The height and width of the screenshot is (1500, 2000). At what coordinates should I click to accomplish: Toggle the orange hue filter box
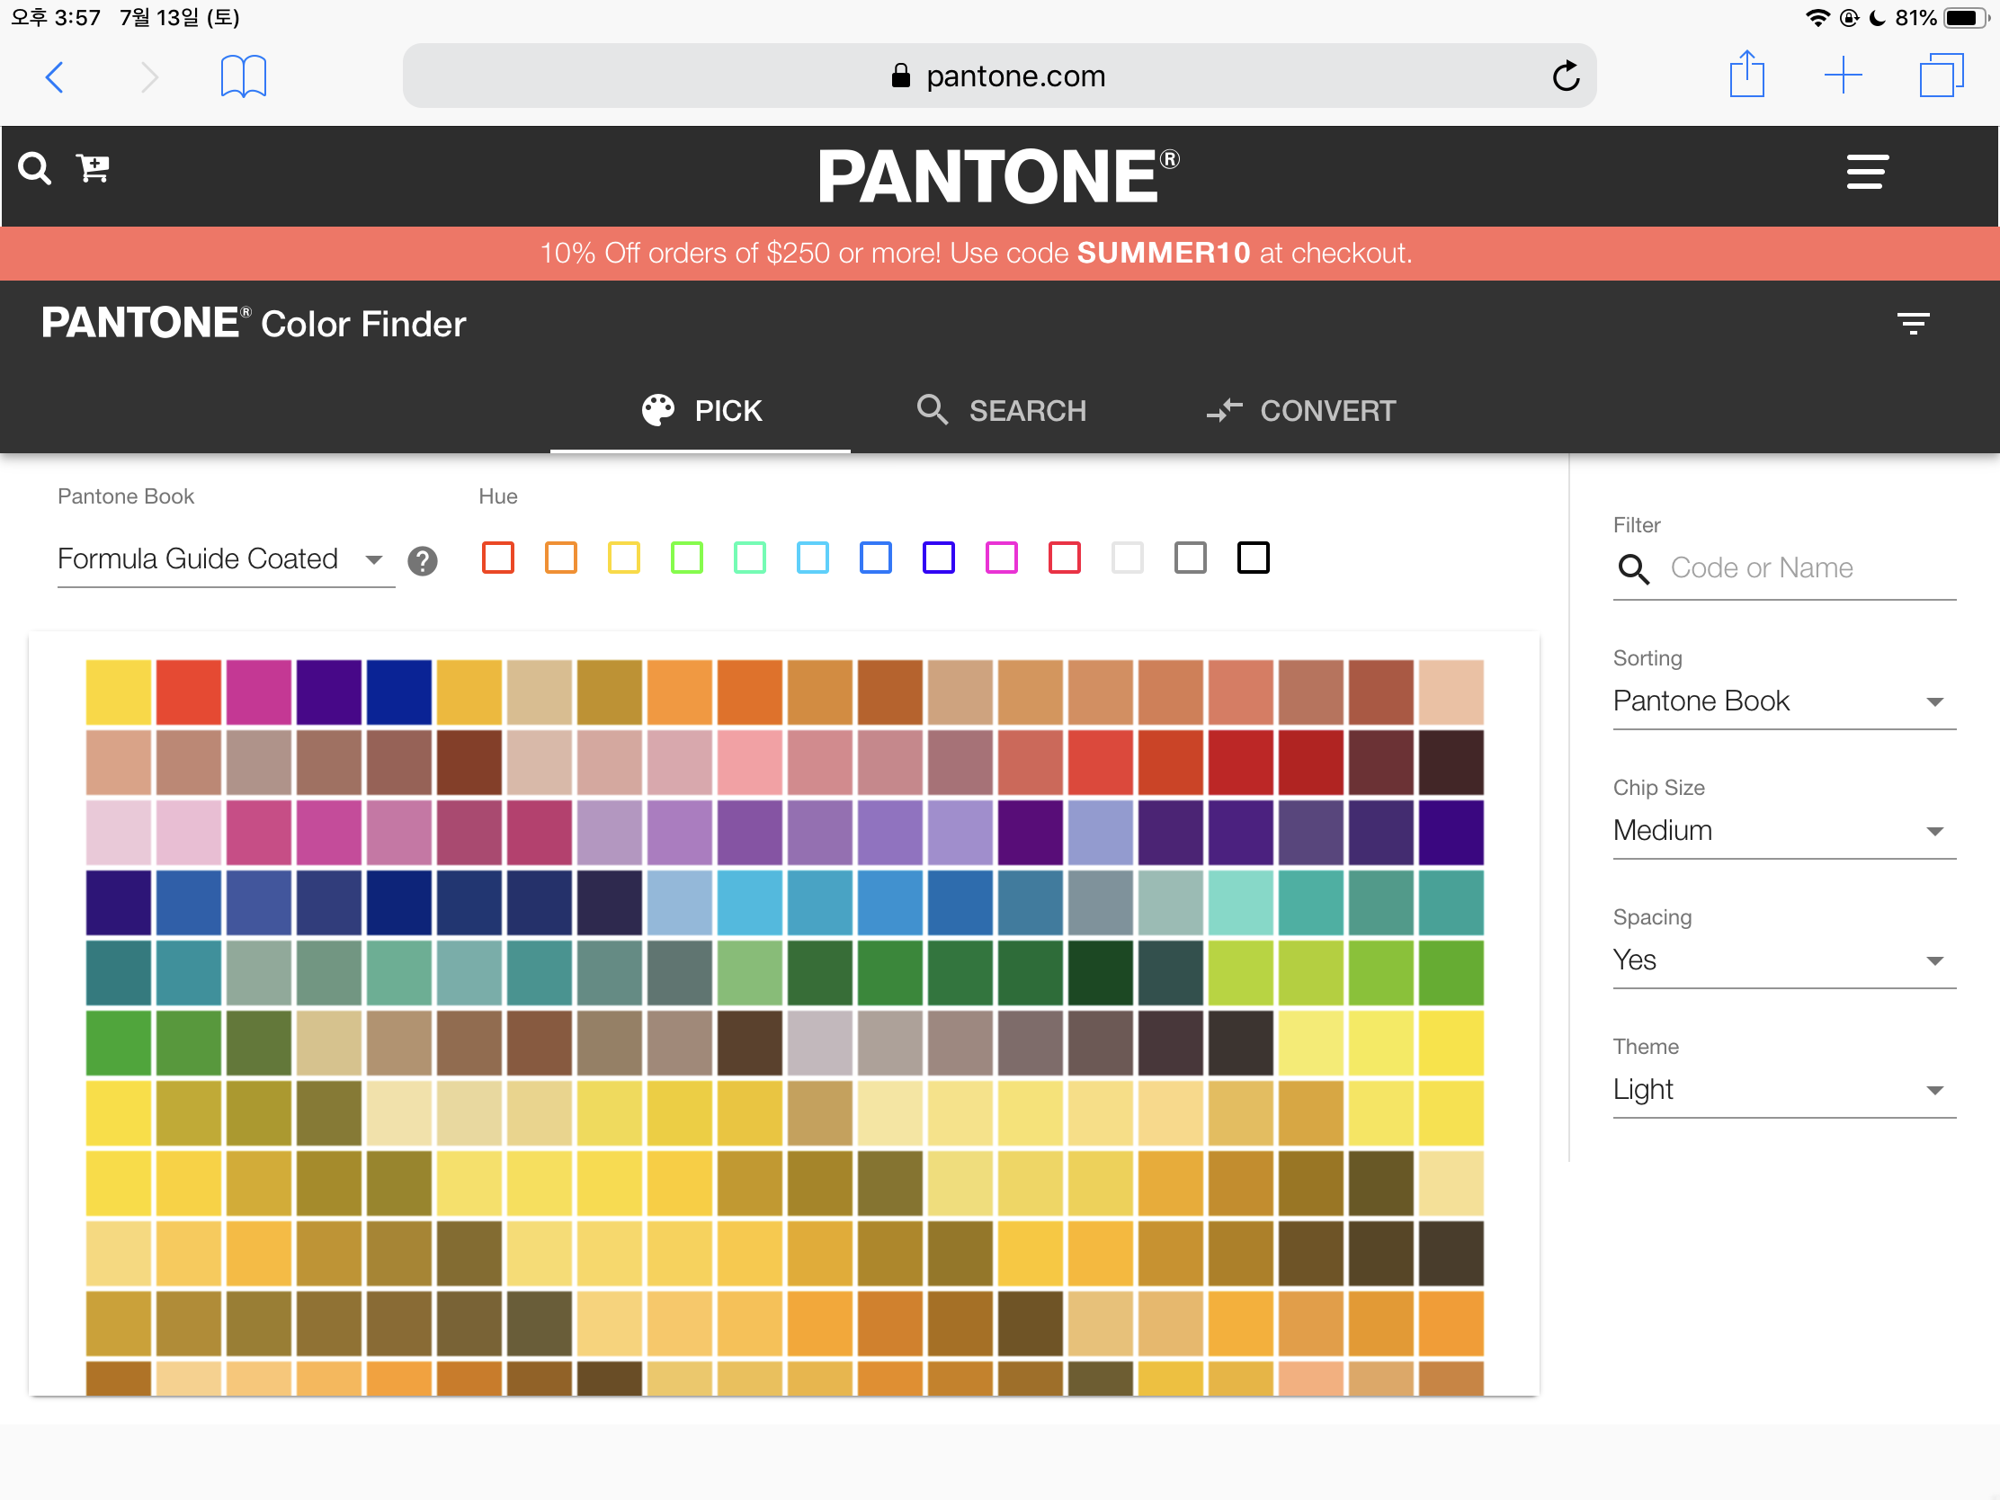(560, 558)
